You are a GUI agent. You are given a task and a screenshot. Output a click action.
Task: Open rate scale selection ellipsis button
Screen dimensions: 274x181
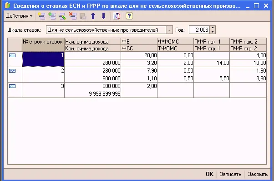(x=169, y=30)
